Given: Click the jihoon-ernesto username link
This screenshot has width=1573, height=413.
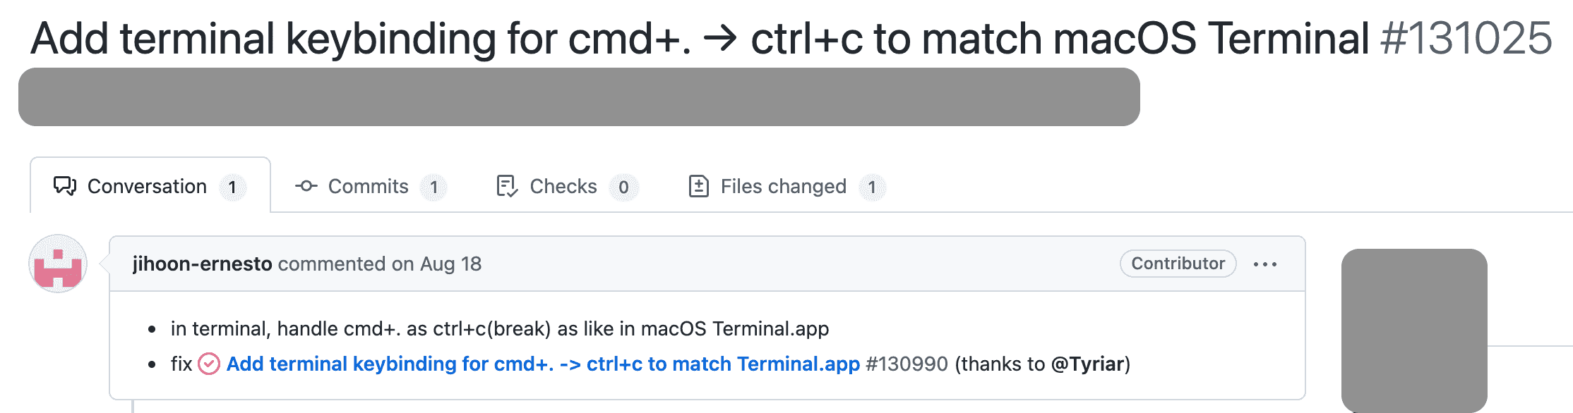Looking at the screenshot, I should tap(202, 264).
